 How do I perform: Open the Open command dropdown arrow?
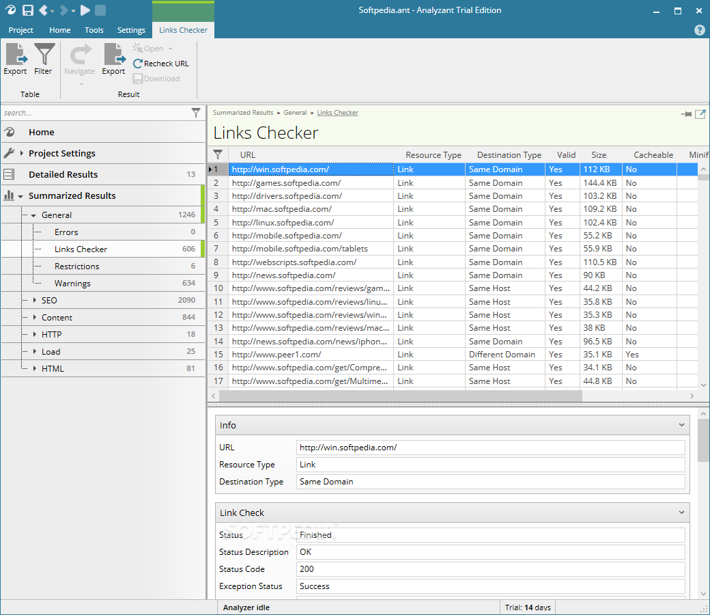click(170, 49)
